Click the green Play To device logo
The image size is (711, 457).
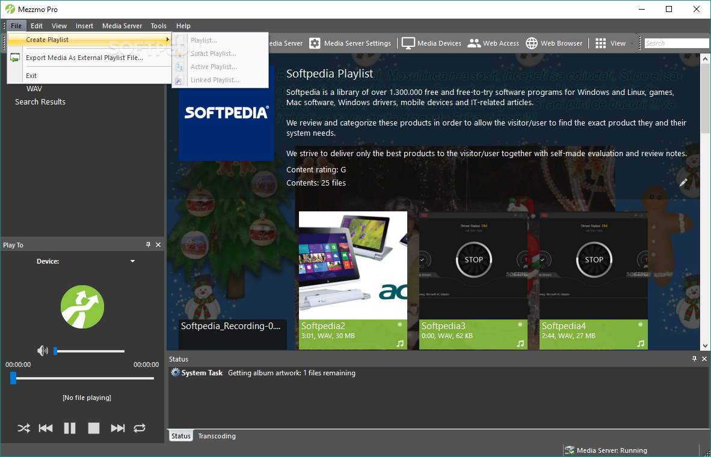[x=82, y=307]
